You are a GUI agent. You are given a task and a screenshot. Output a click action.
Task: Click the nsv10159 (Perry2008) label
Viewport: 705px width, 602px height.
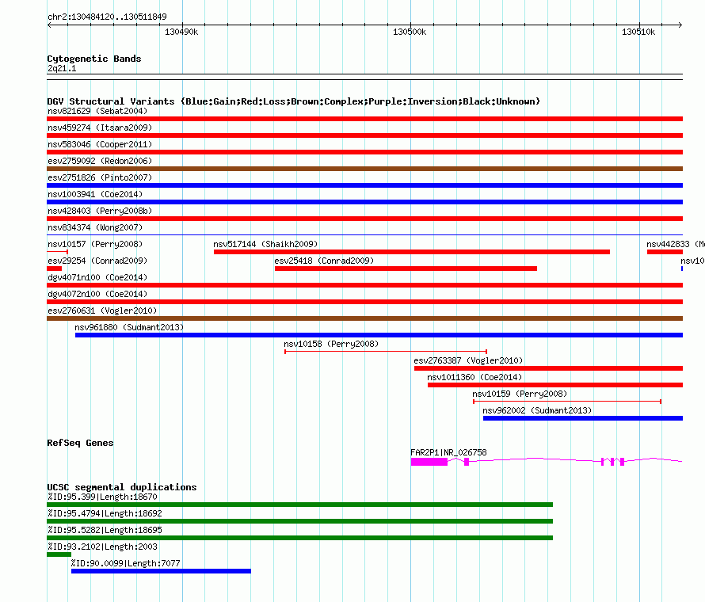[520, 394]
